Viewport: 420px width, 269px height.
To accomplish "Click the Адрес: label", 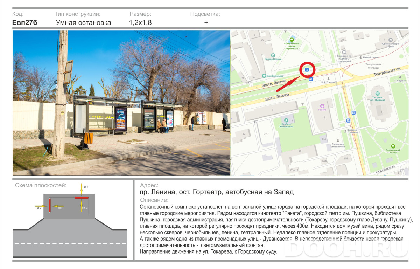I will coord(149,185).
